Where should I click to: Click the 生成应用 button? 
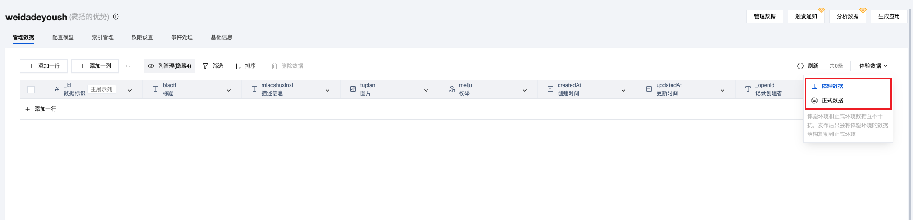[x=889, y=17]
